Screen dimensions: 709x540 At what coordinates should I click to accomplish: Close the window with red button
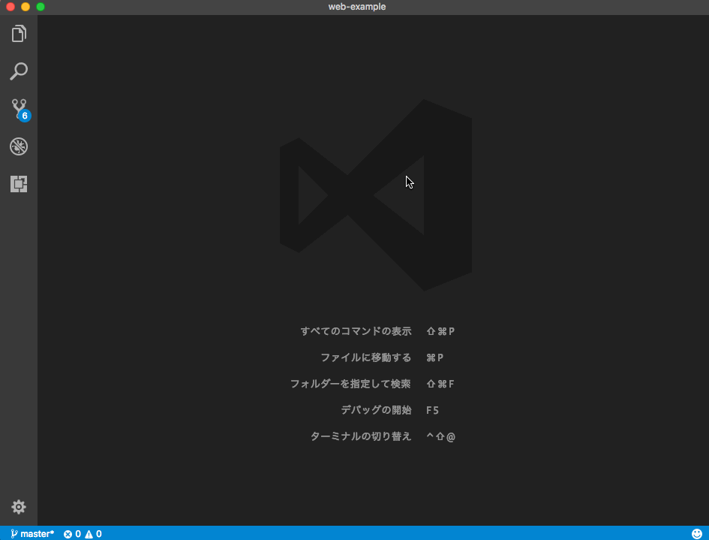click(11, 7)
